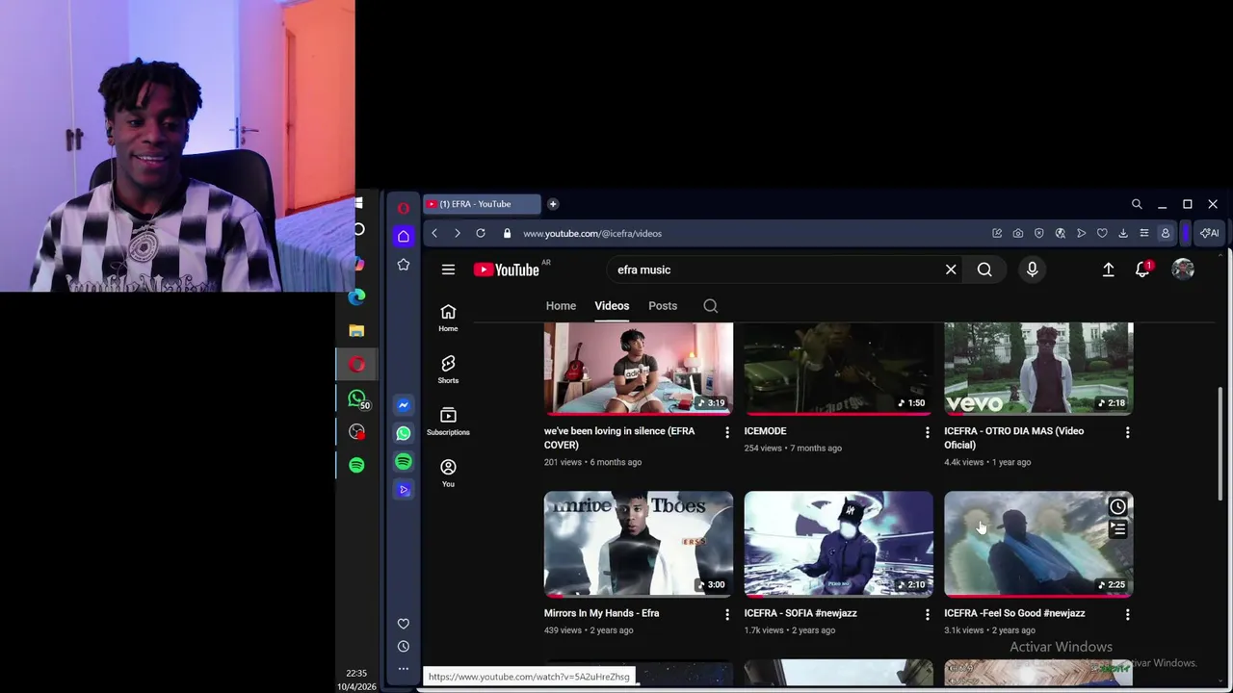1233x693 pixels.
Task: Open the Opera sidebar home workspace button
Action: [404, 236]
